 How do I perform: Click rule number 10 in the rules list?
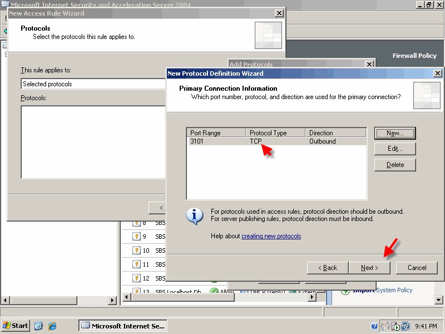pyautogui.click(x=146, y=250)
